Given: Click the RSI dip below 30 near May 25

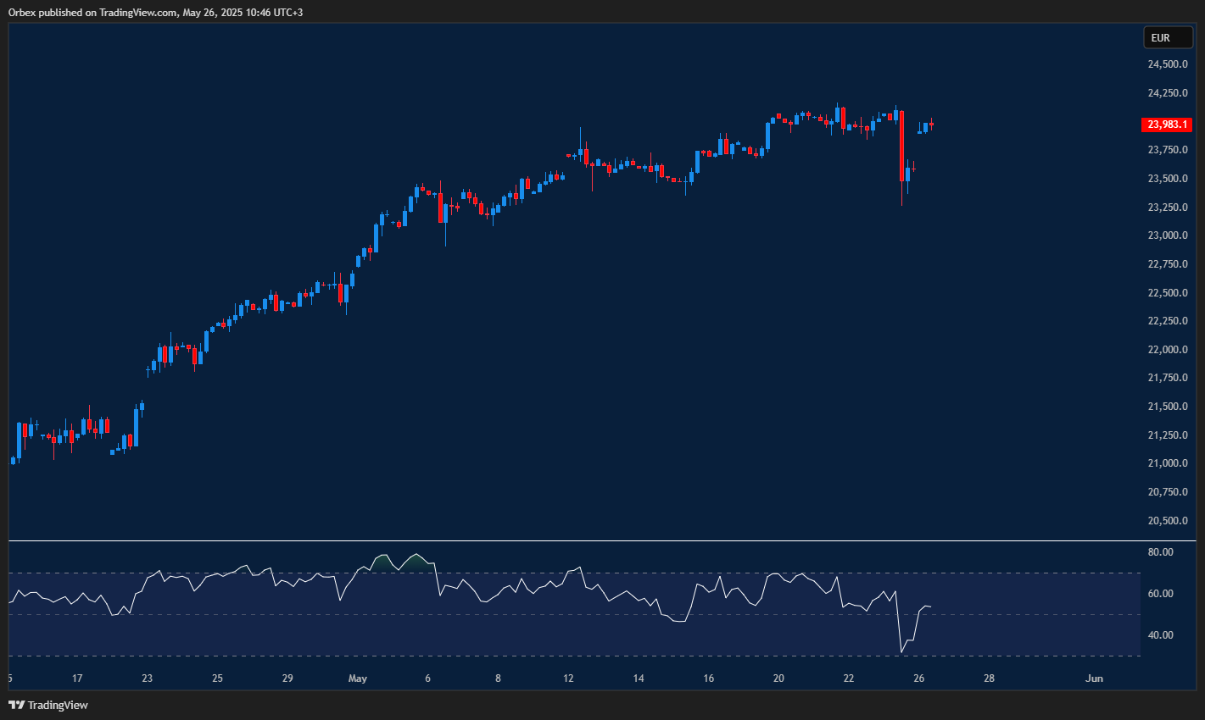Looking at the screenshot, I should [x=901, y=651].
